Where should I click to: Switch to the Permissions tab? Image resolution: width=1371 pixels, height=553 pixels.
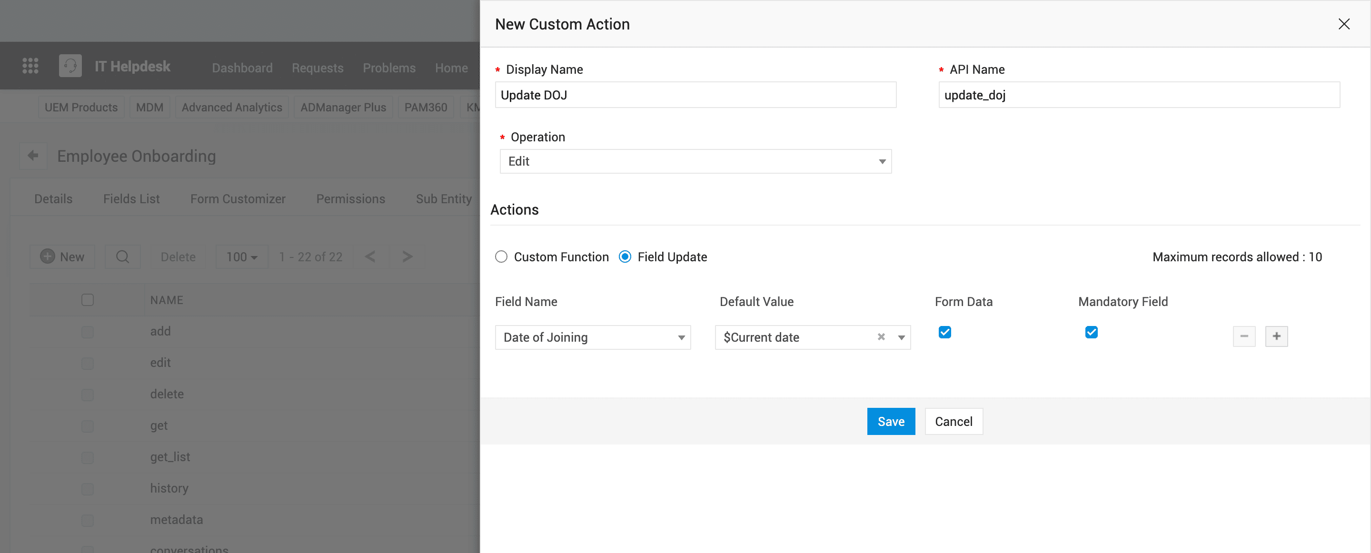tap(350, 198)
